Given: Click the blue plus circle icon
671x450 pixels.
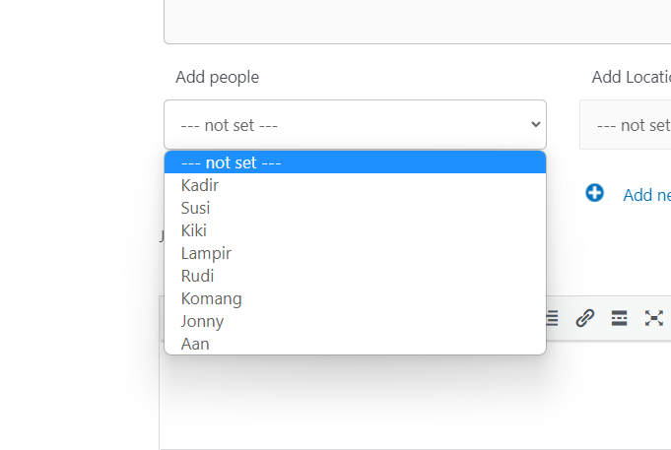Looking at the screenshot, I should coord(595,193).
